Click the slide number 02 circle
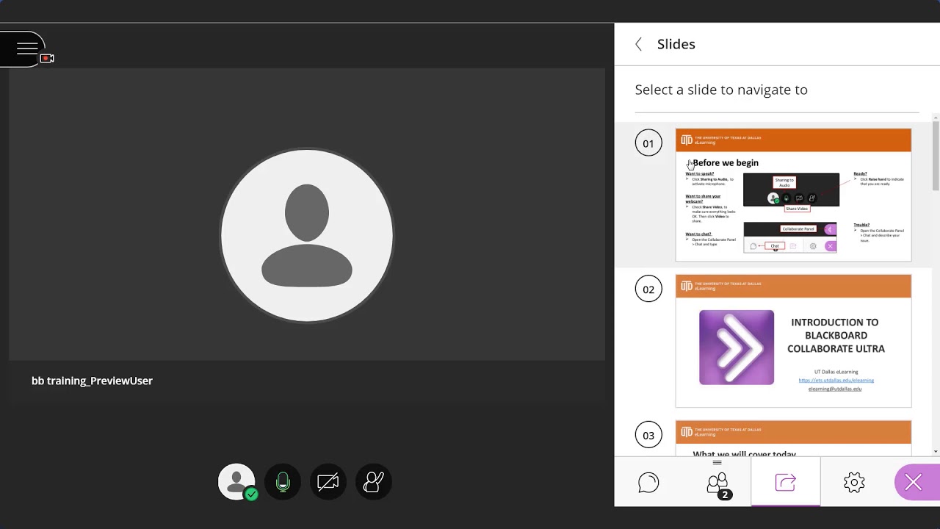This screenshot has height=529, width=940. (x=648, y=289)
